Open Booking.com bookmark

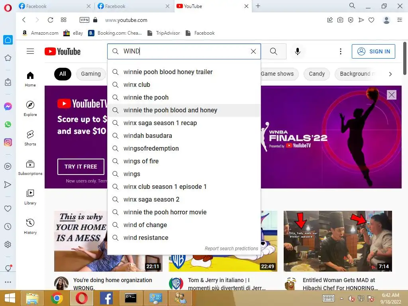pyautogui.click(x=115, y=33)
